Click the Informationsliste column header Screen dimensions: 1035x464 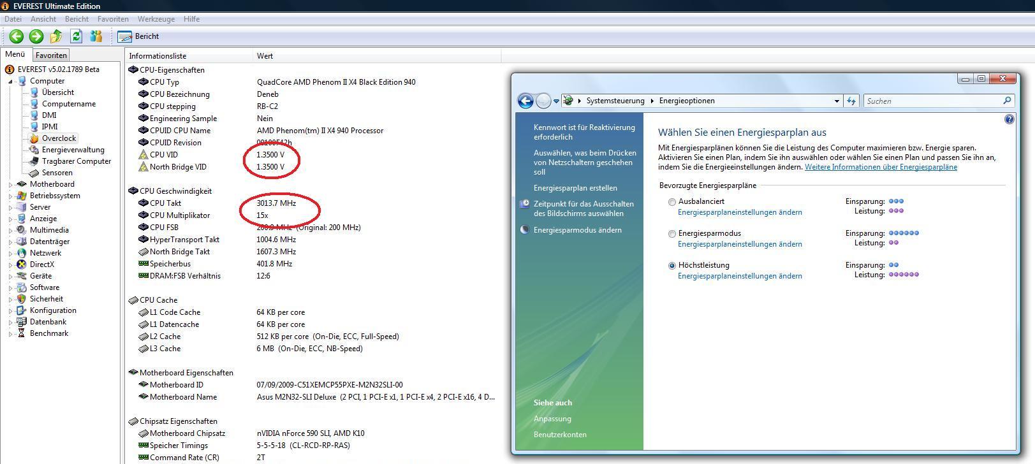click(189, 56)
